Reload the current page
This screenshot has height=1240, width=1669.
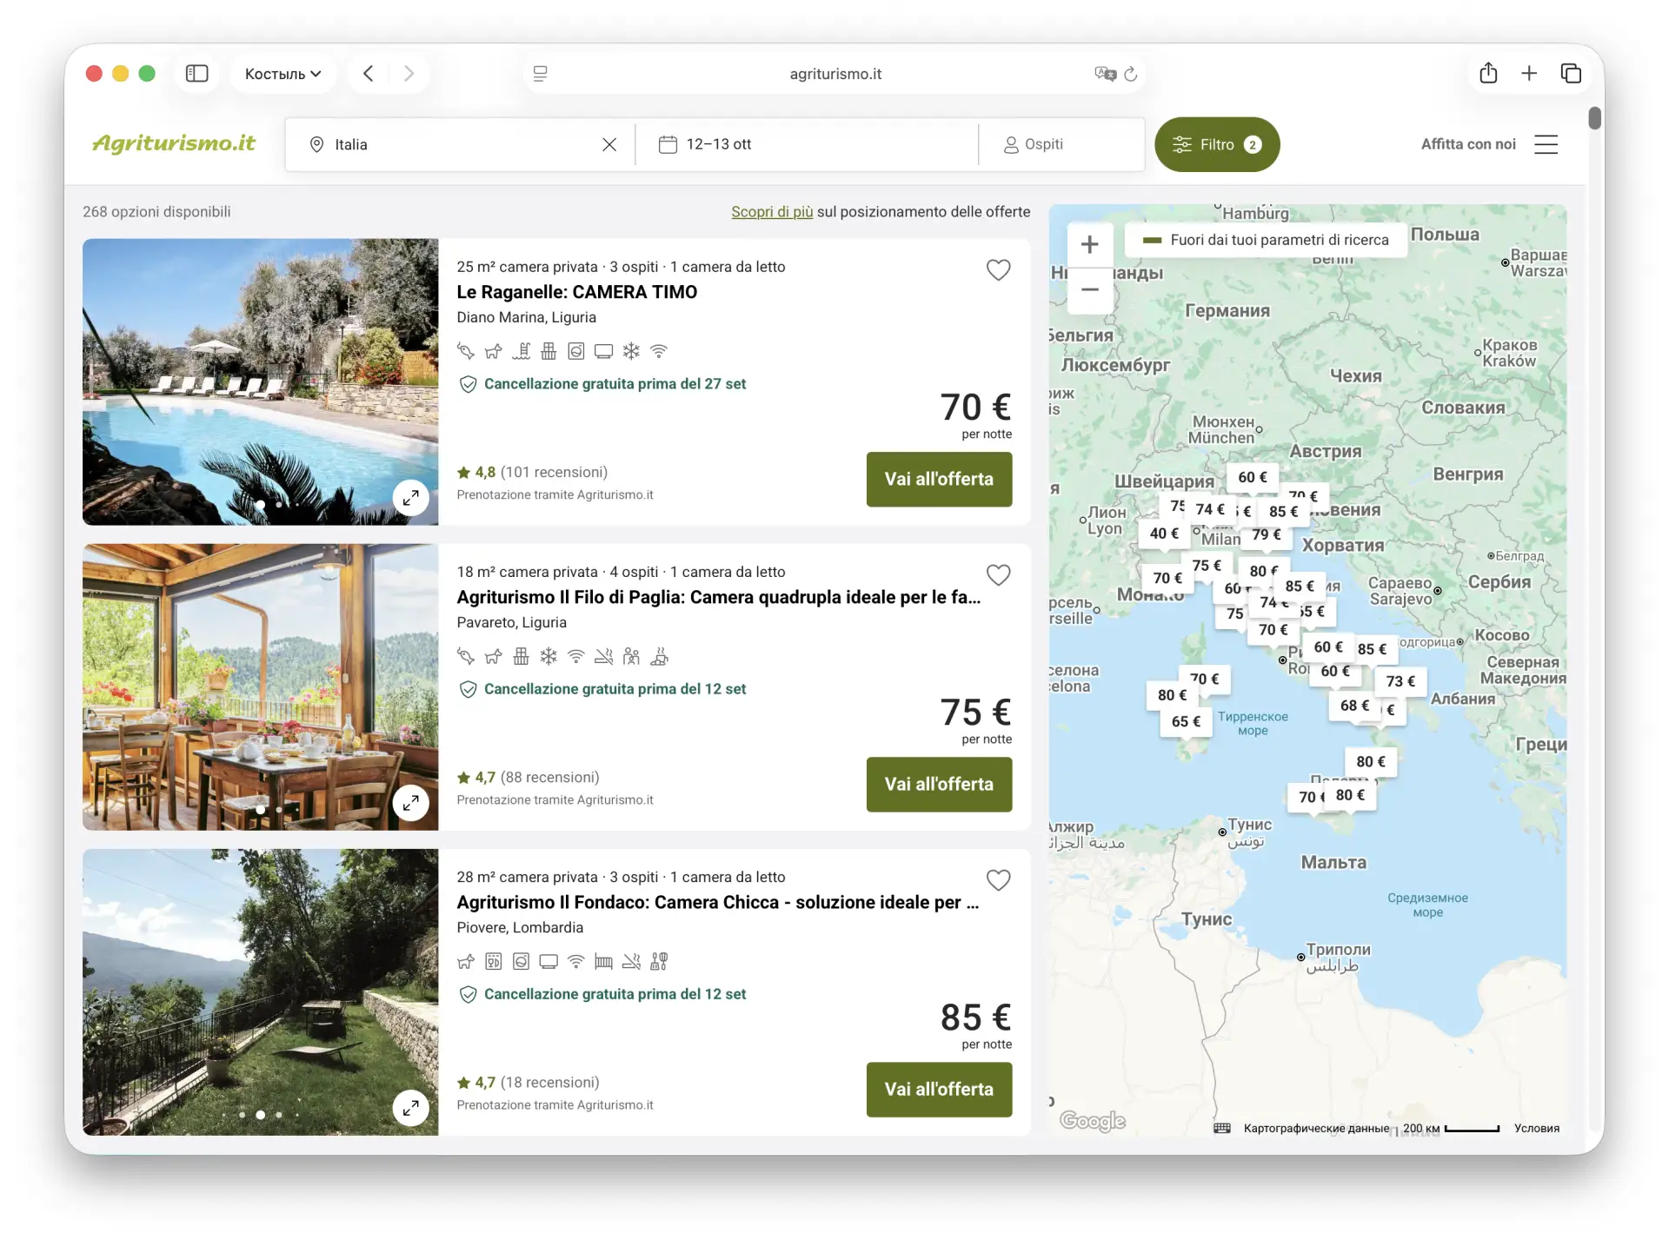(1131, 74)
